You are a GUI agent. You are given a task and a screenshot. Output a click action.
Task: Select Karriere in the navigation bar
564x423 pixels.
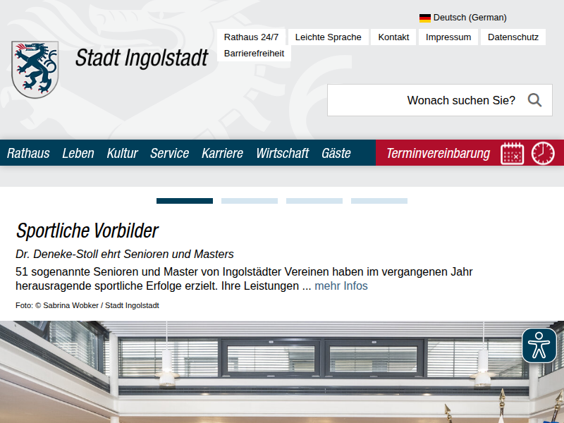click(222, 153)
